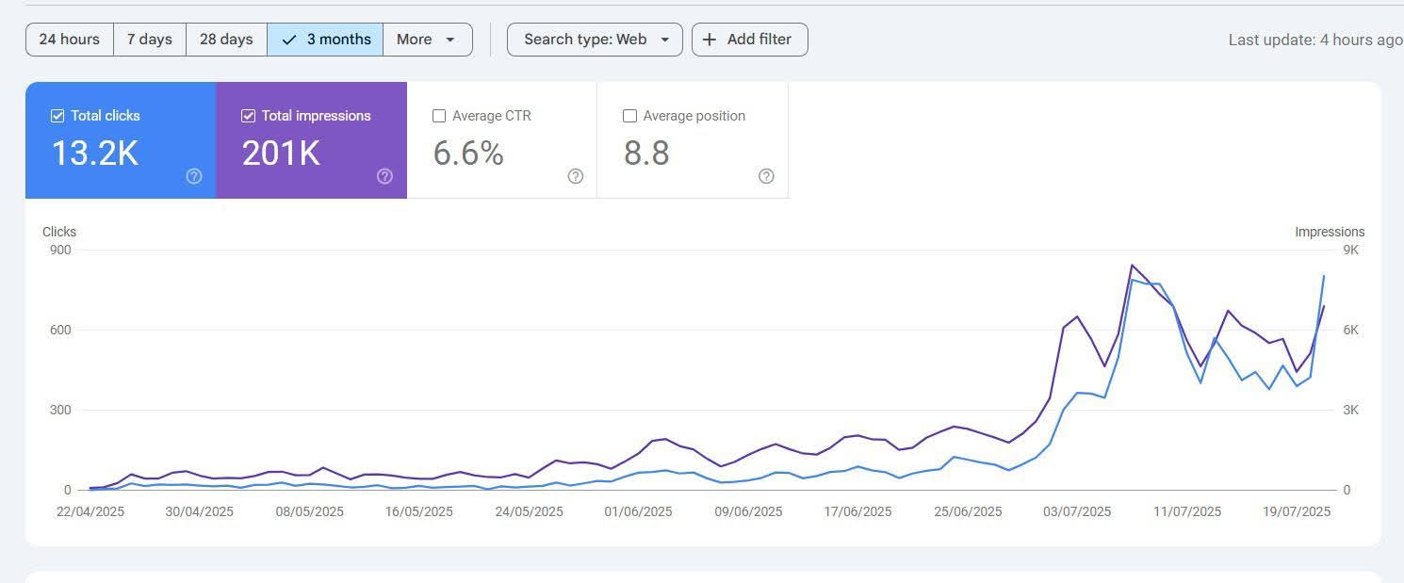Image resolution: width=1404 pixels, height=583 pixels.
Task: Click the 3K impressions axis value
Action: point(1350,410)
